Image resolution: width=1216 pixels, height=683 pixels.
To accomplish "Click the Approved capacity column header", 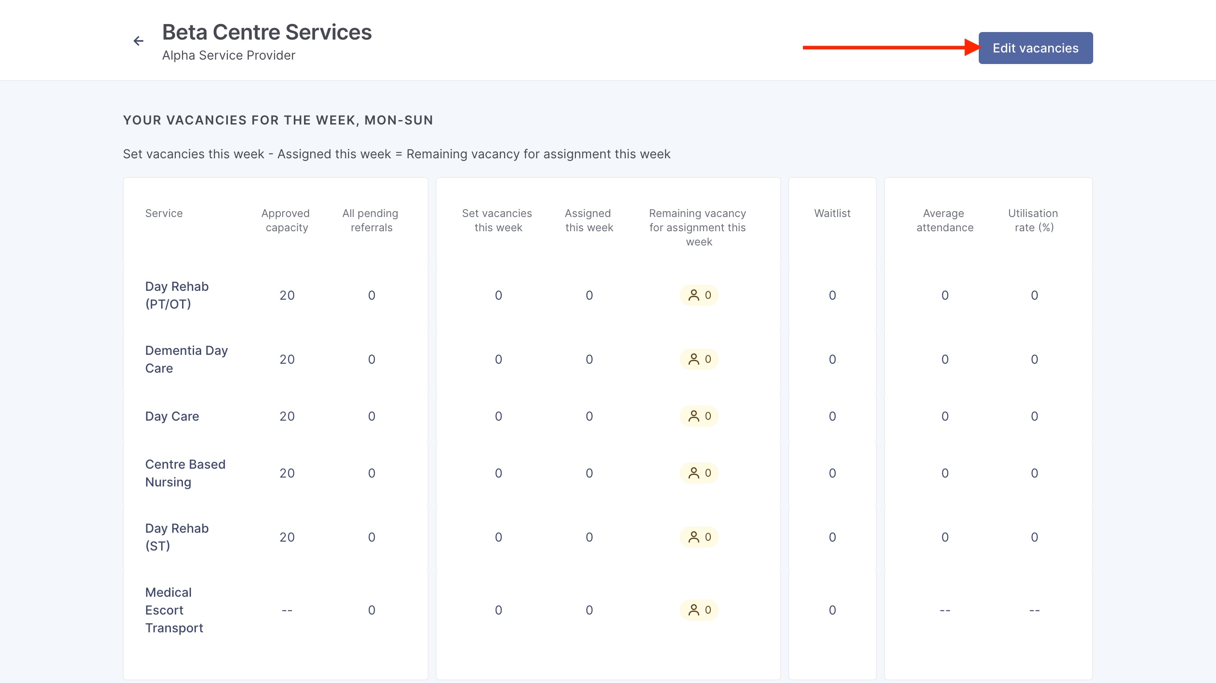I will point(286,220).
